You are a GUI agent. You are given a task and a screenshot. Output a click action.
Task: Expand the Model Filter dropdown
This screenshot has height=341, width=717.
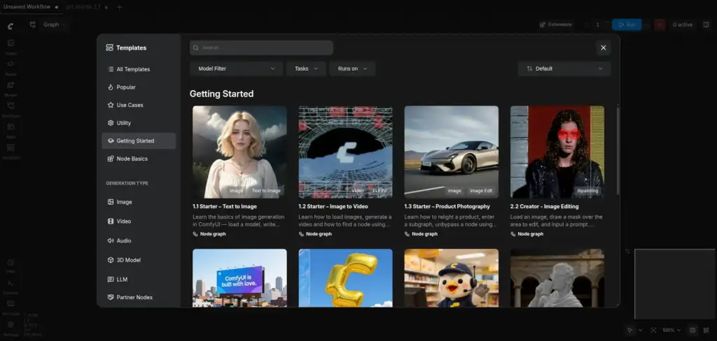tap(237, 68)
